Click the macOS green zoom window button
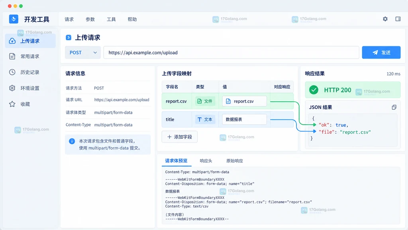Image resolution: width=408 pixels, height=230 pixels. 21,6
